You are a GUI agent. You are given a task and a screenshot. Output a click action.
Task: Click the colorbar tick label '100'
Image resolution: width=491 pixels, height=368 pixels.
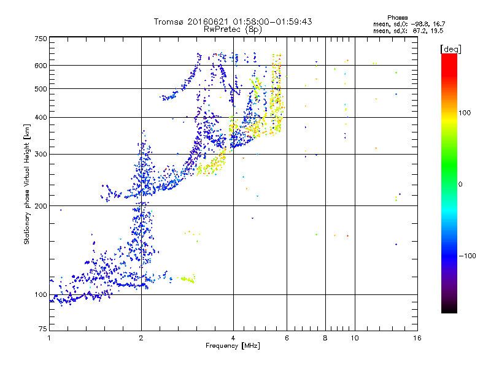click(x=465, y=113)
